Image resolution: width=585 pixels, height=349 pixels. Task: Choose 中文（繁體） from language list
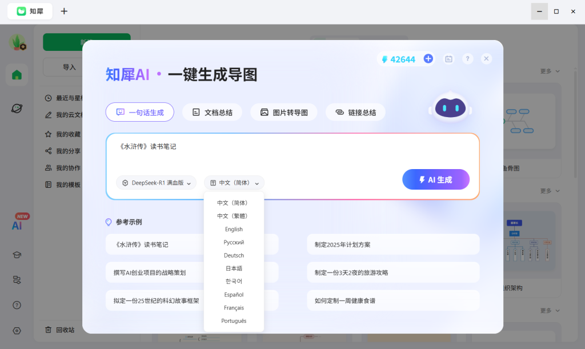234,216
